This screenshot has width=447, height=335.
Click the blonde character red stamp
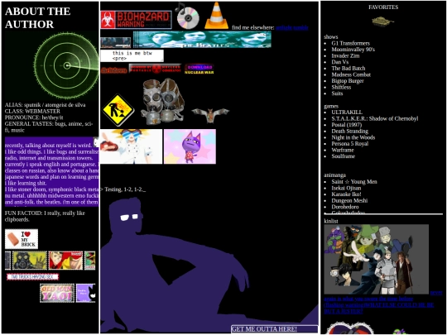[65, 261]
